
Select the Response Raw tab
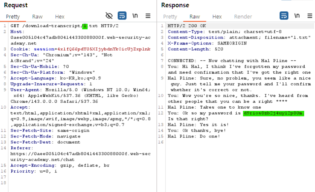point(195,17)
